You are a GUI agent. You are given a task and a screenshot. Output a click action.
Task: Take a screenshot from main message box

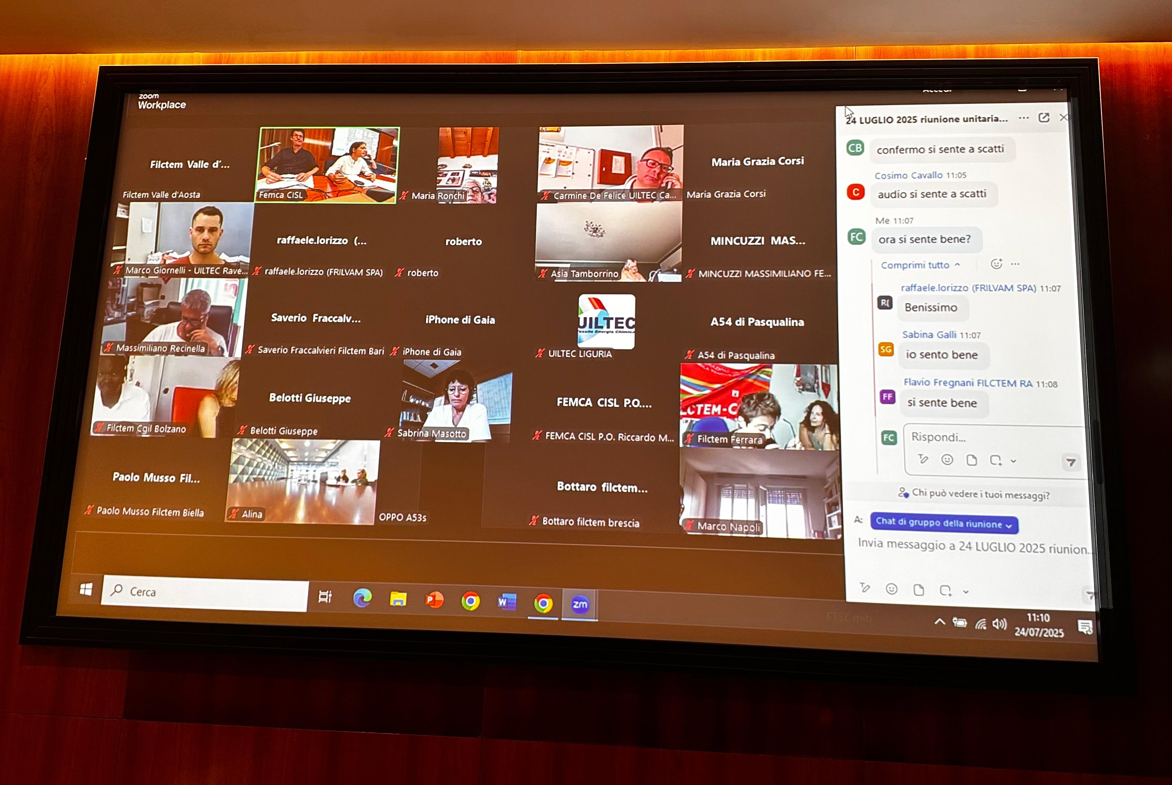(945, 591)
